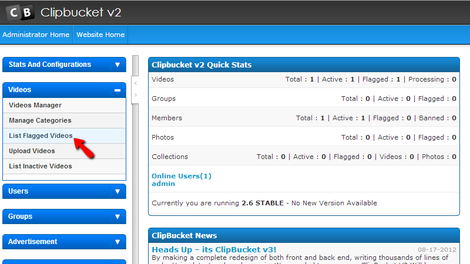
Task: Click the Members 'Banned : 0' stat
Action: 438,118
